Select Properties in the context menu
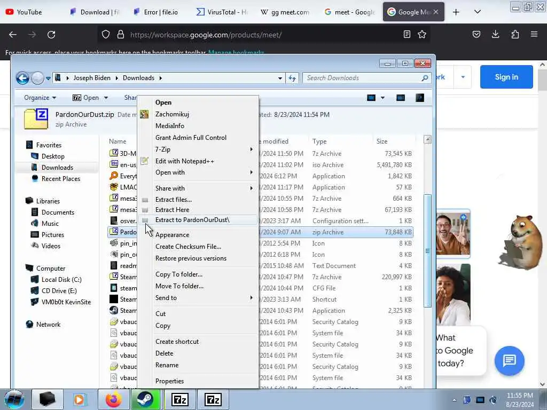 [x=198, y=381]
